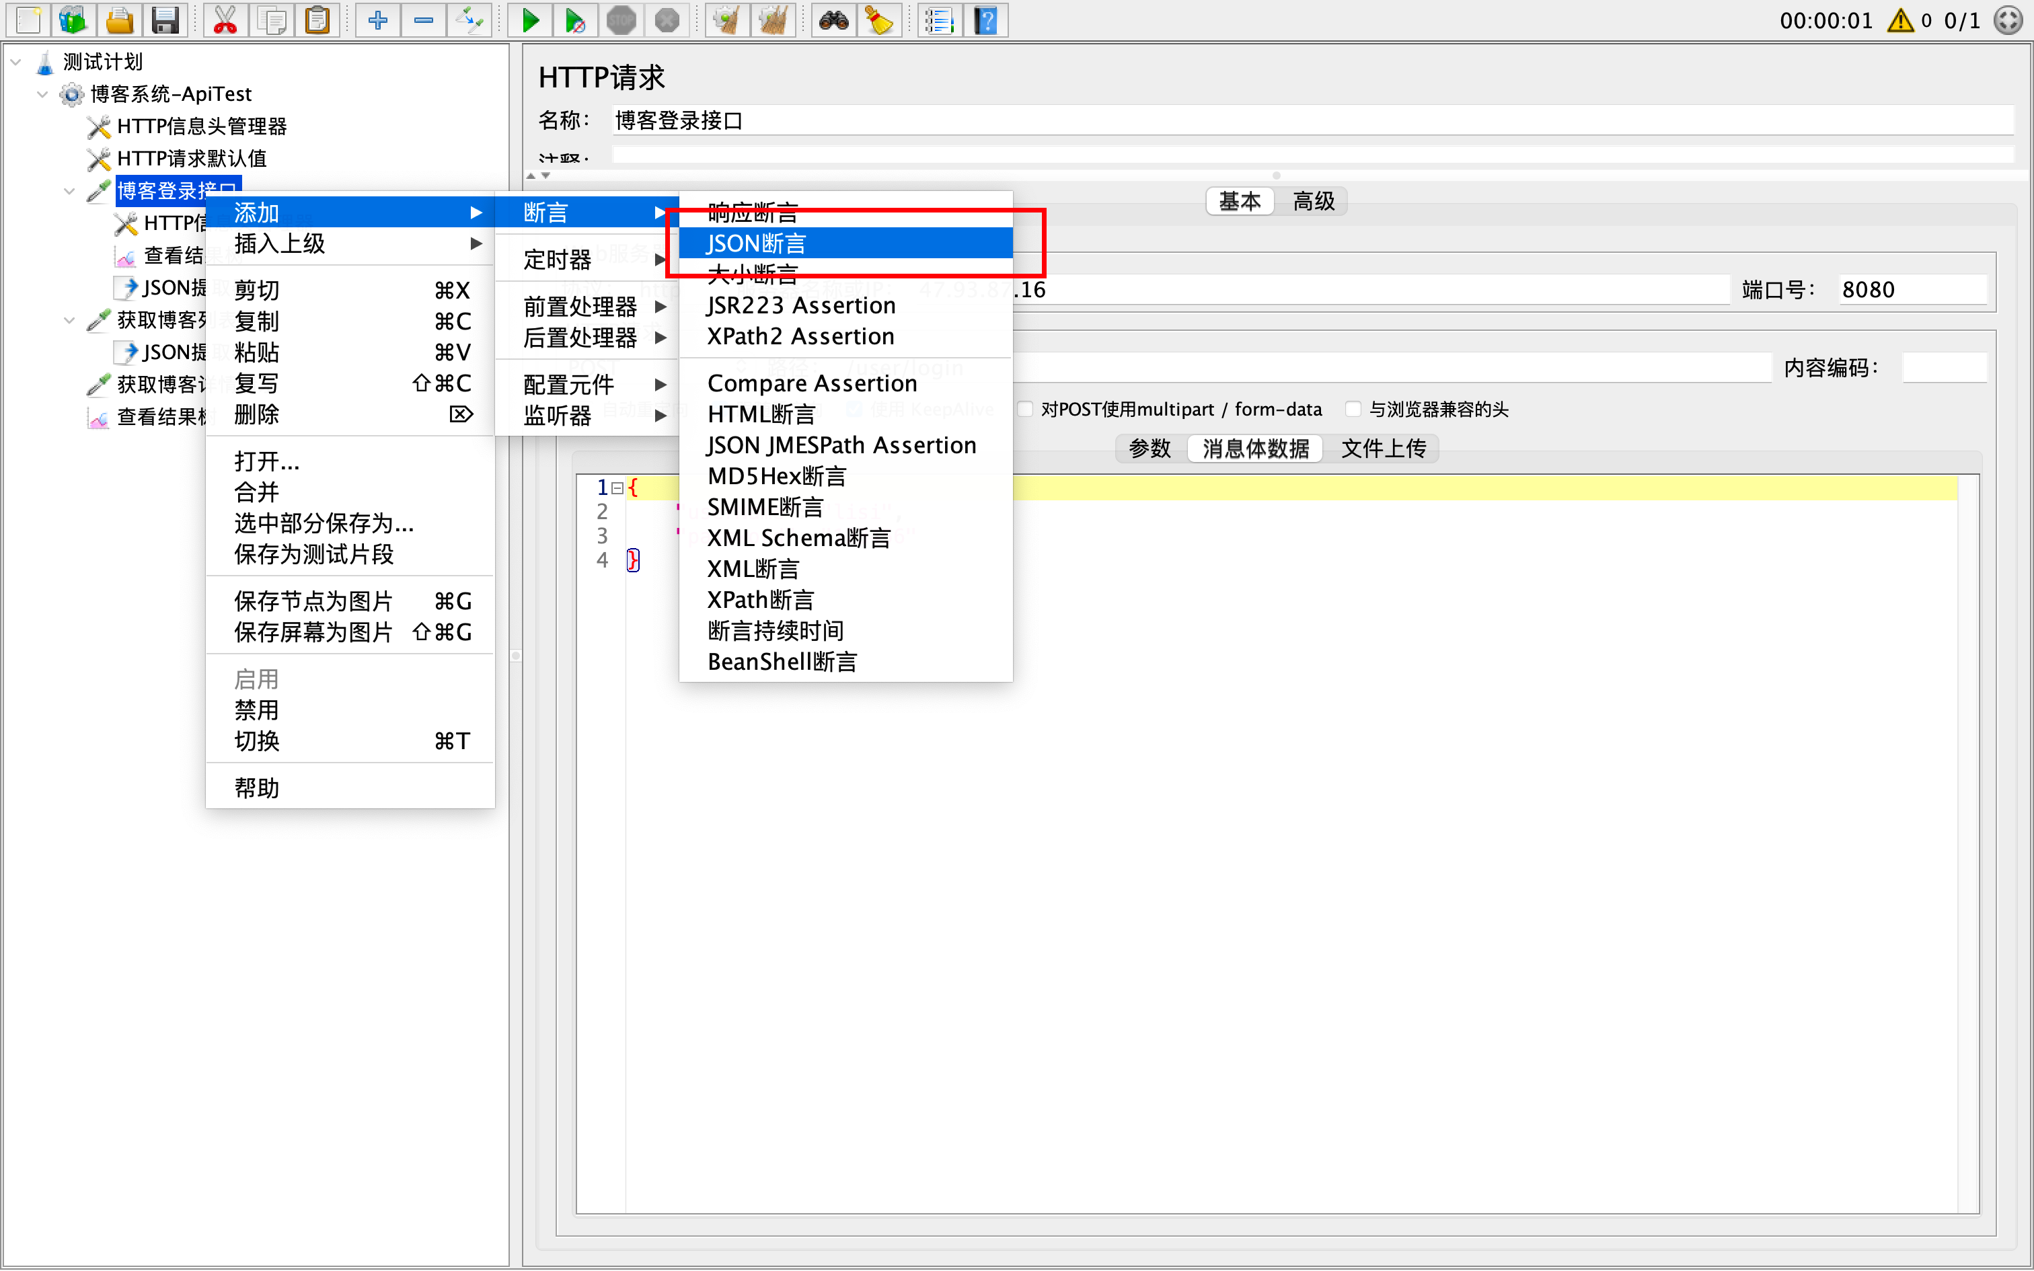
Task: Choose JSON断言 from the assertion list
Action: [845, 243]
